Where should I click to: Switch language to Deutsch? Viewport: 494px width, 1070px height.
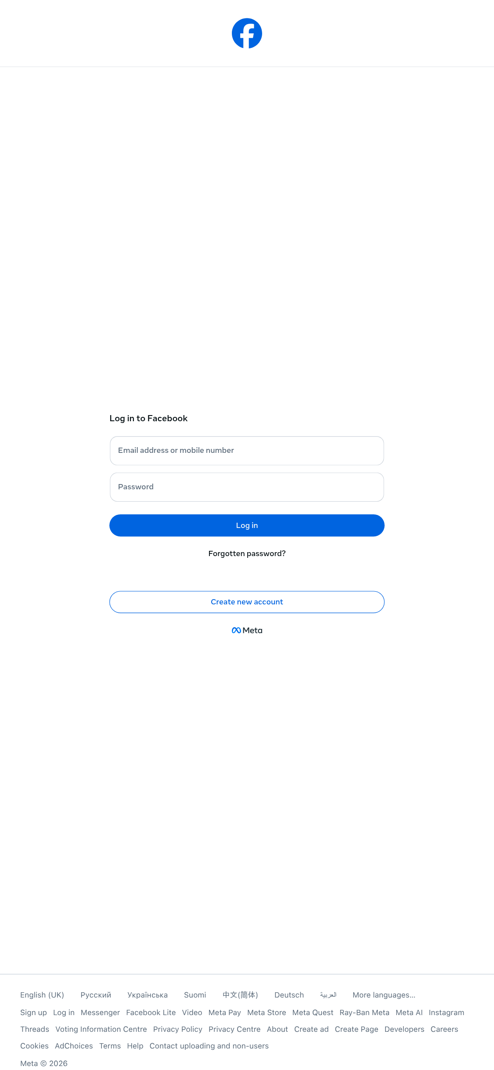(289, 995)
